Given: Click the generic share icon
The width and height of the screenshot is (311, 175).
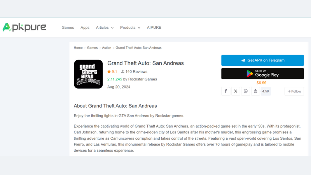Looking at the screenshot, I should [255, 91].
